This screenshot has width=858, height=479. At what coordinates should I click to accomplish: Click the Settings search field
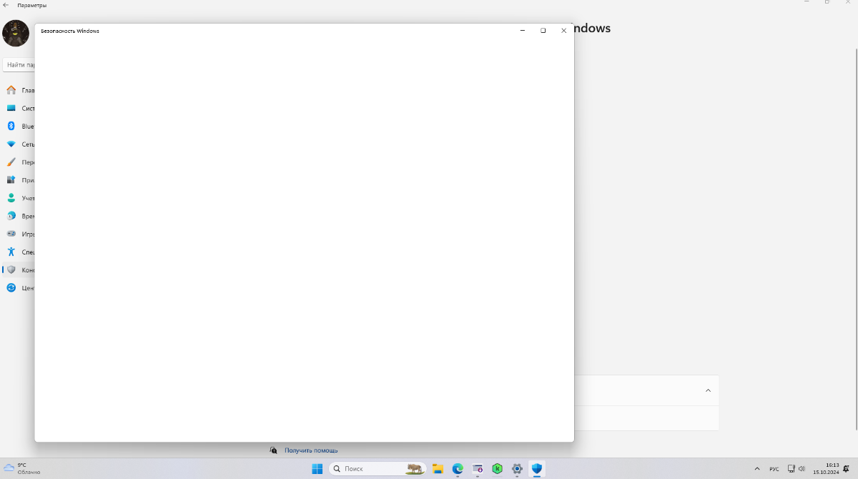point(19,65)
